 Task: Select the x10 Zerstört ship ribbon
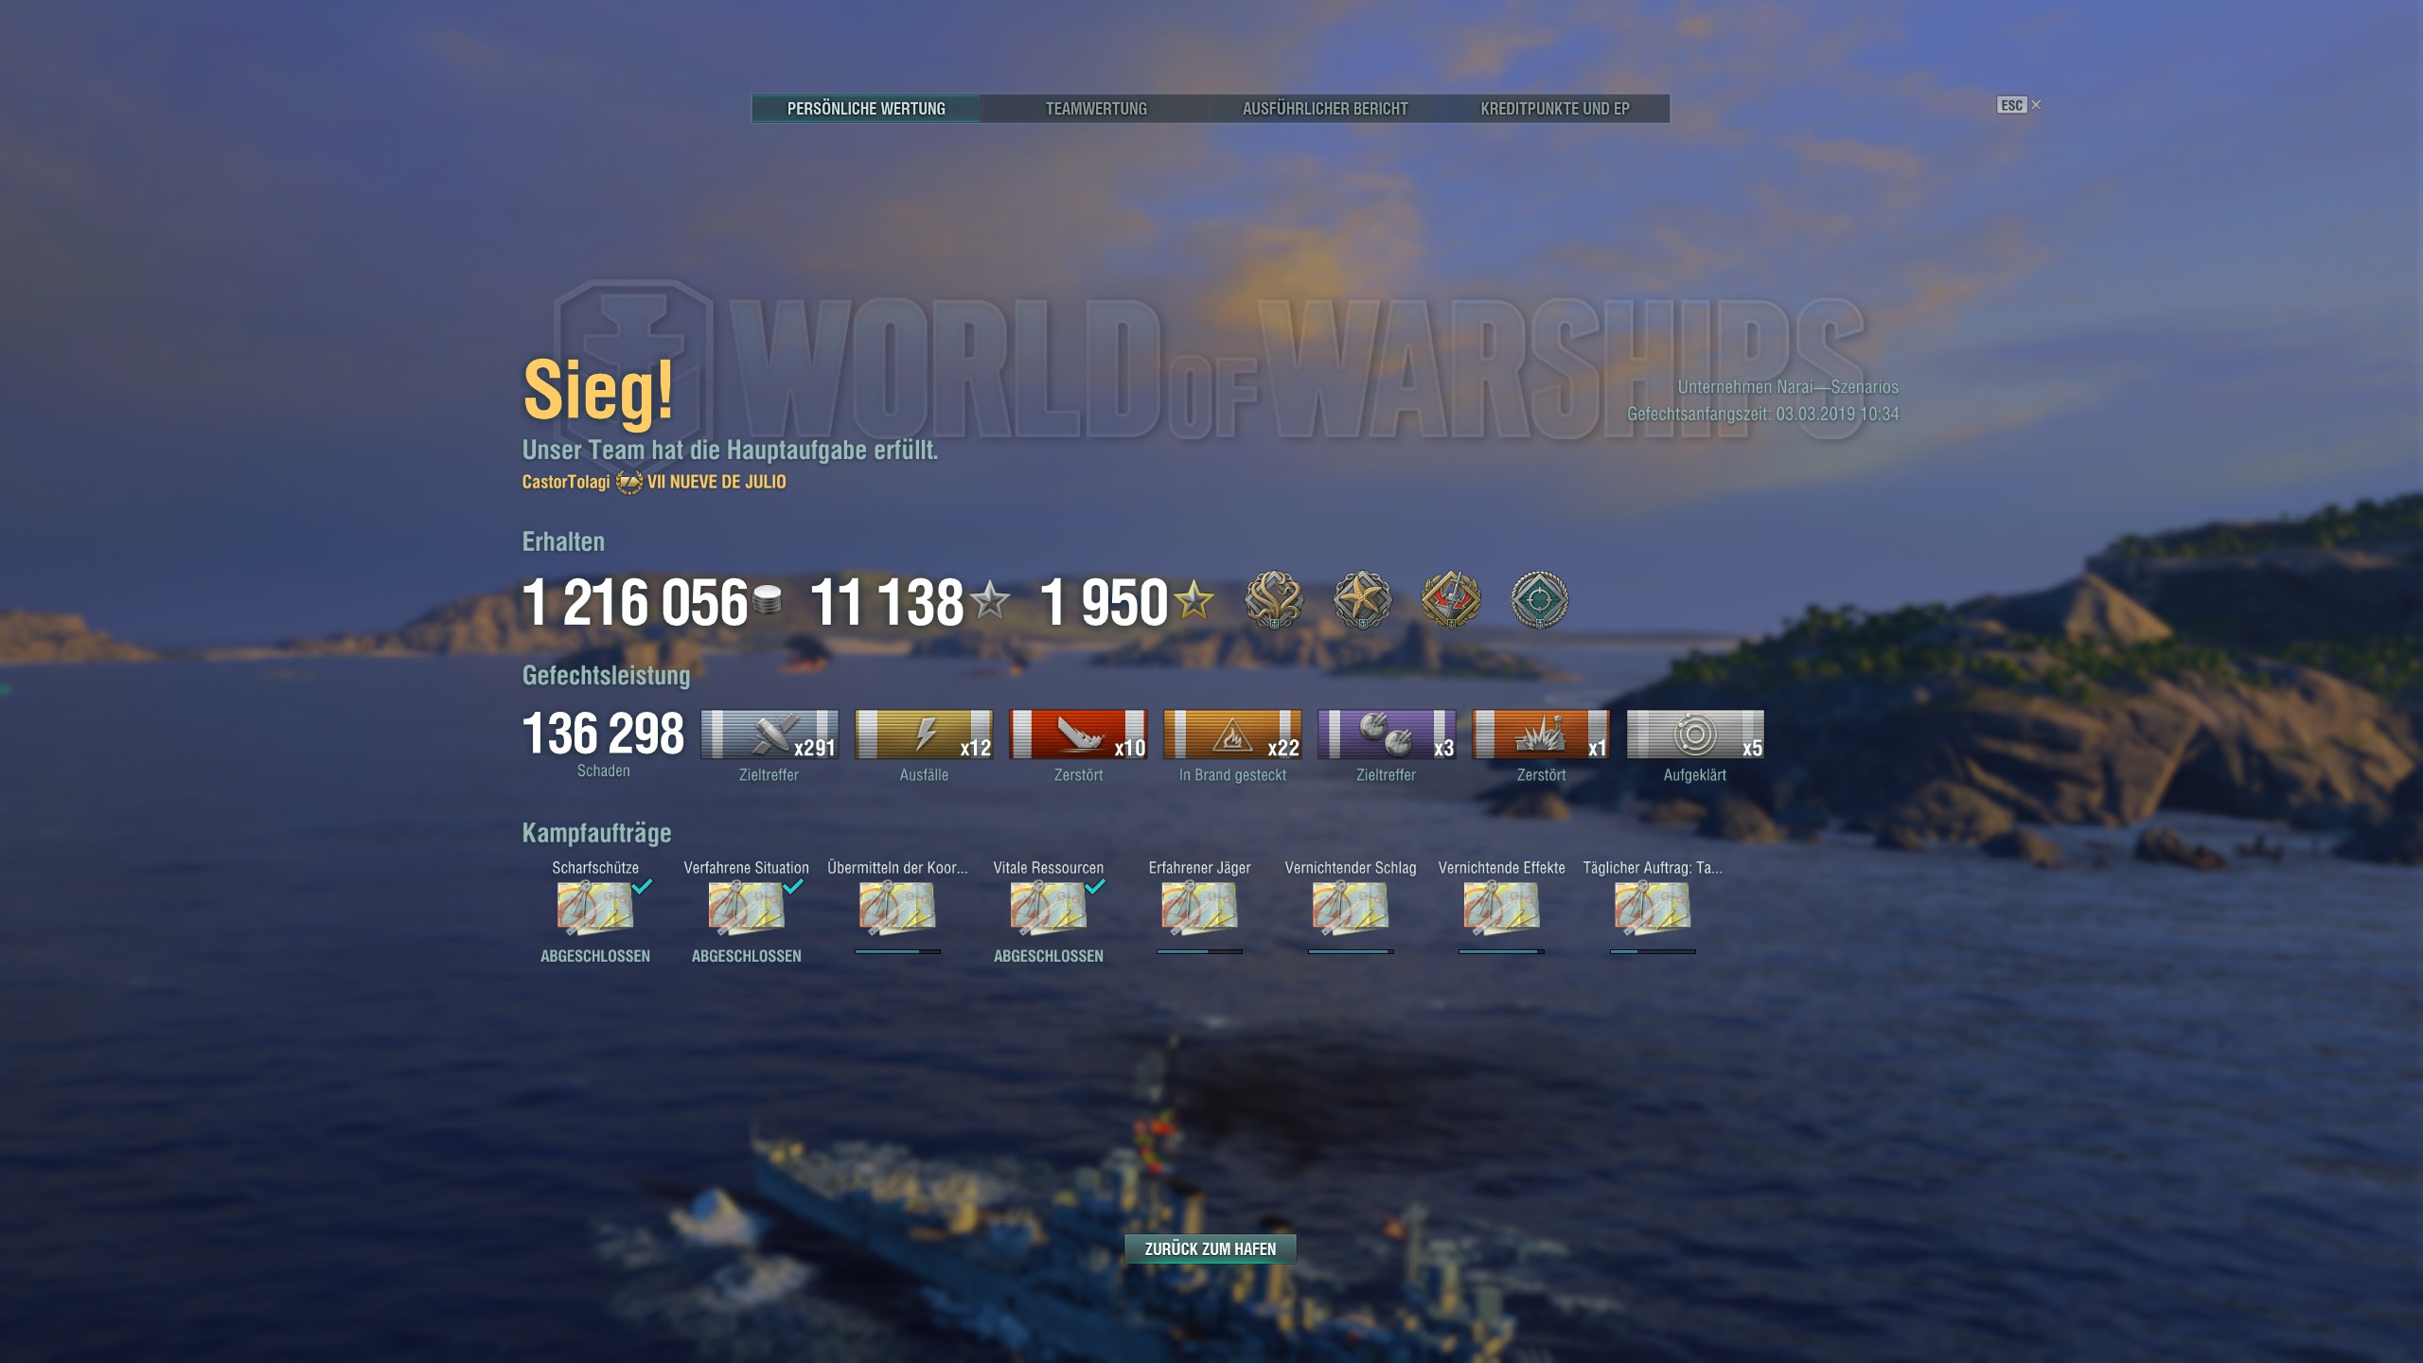tap(1078, 735)
